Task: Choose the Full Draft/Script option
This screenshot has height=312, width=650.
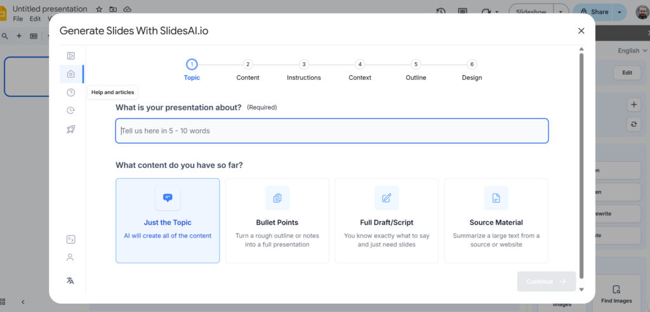Action: (x=387, y=220)
